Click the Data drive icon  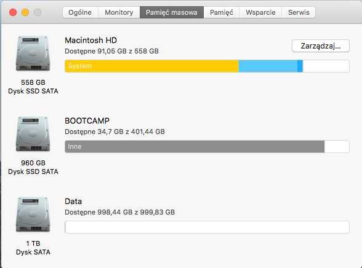tap(33, 215)
